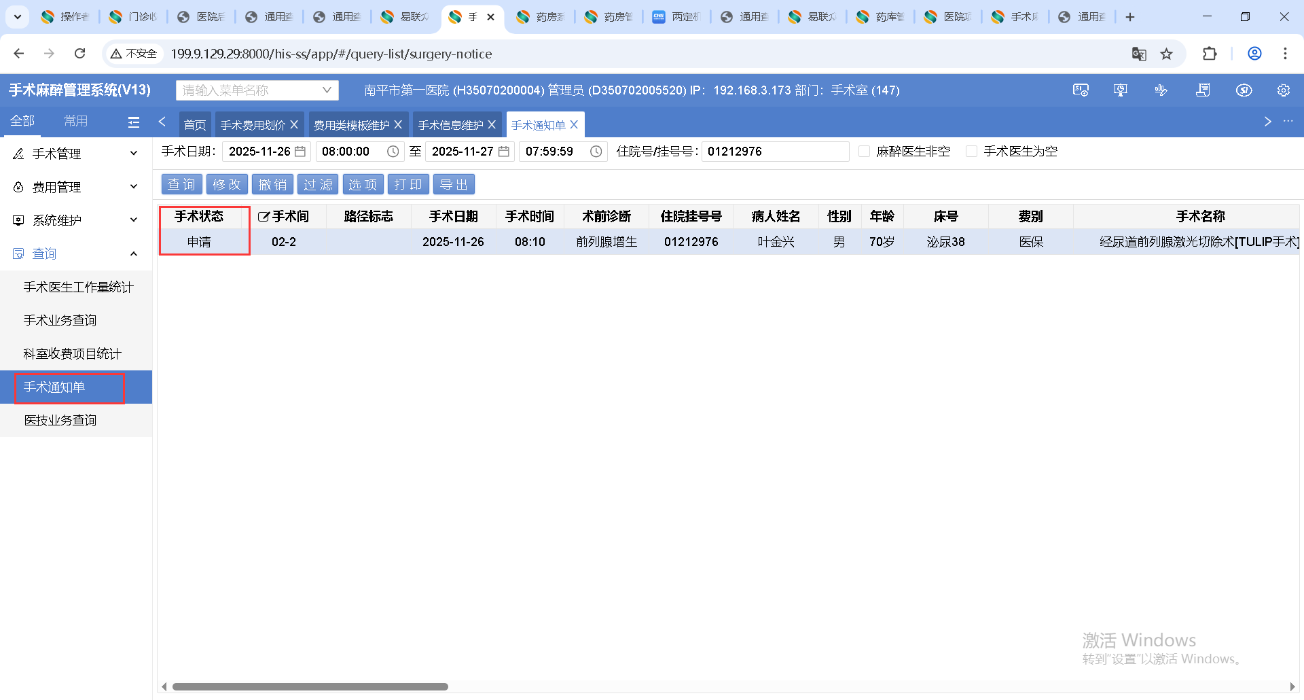Focus the 住院号/挂号号 input field
This screenshot has height=700, width=1304.
tap(775, 152)
